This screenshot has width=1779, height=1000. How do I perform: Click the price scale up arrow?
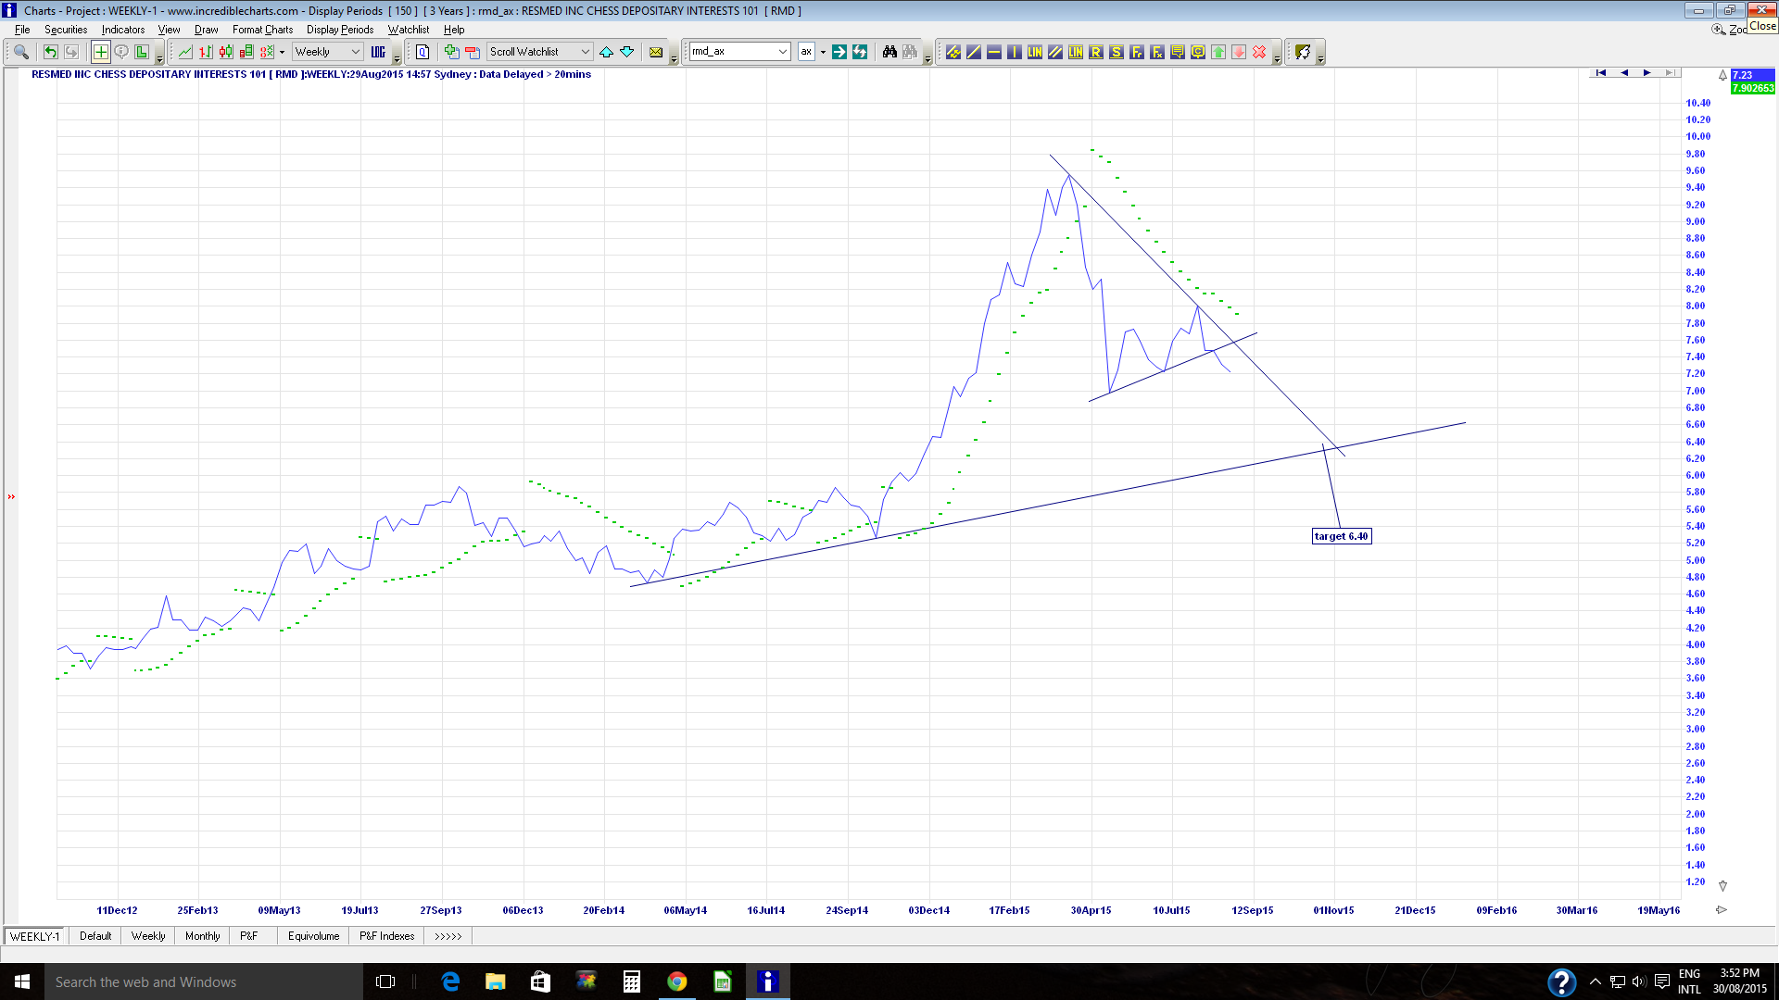click(1722, 75)
